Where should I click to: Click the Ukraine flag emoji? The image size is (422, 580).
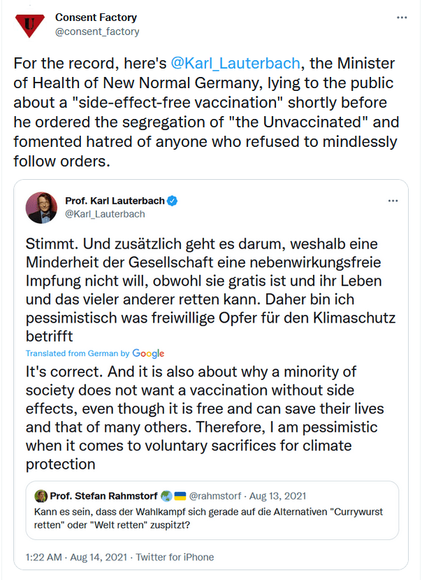[x=180, y=496]
